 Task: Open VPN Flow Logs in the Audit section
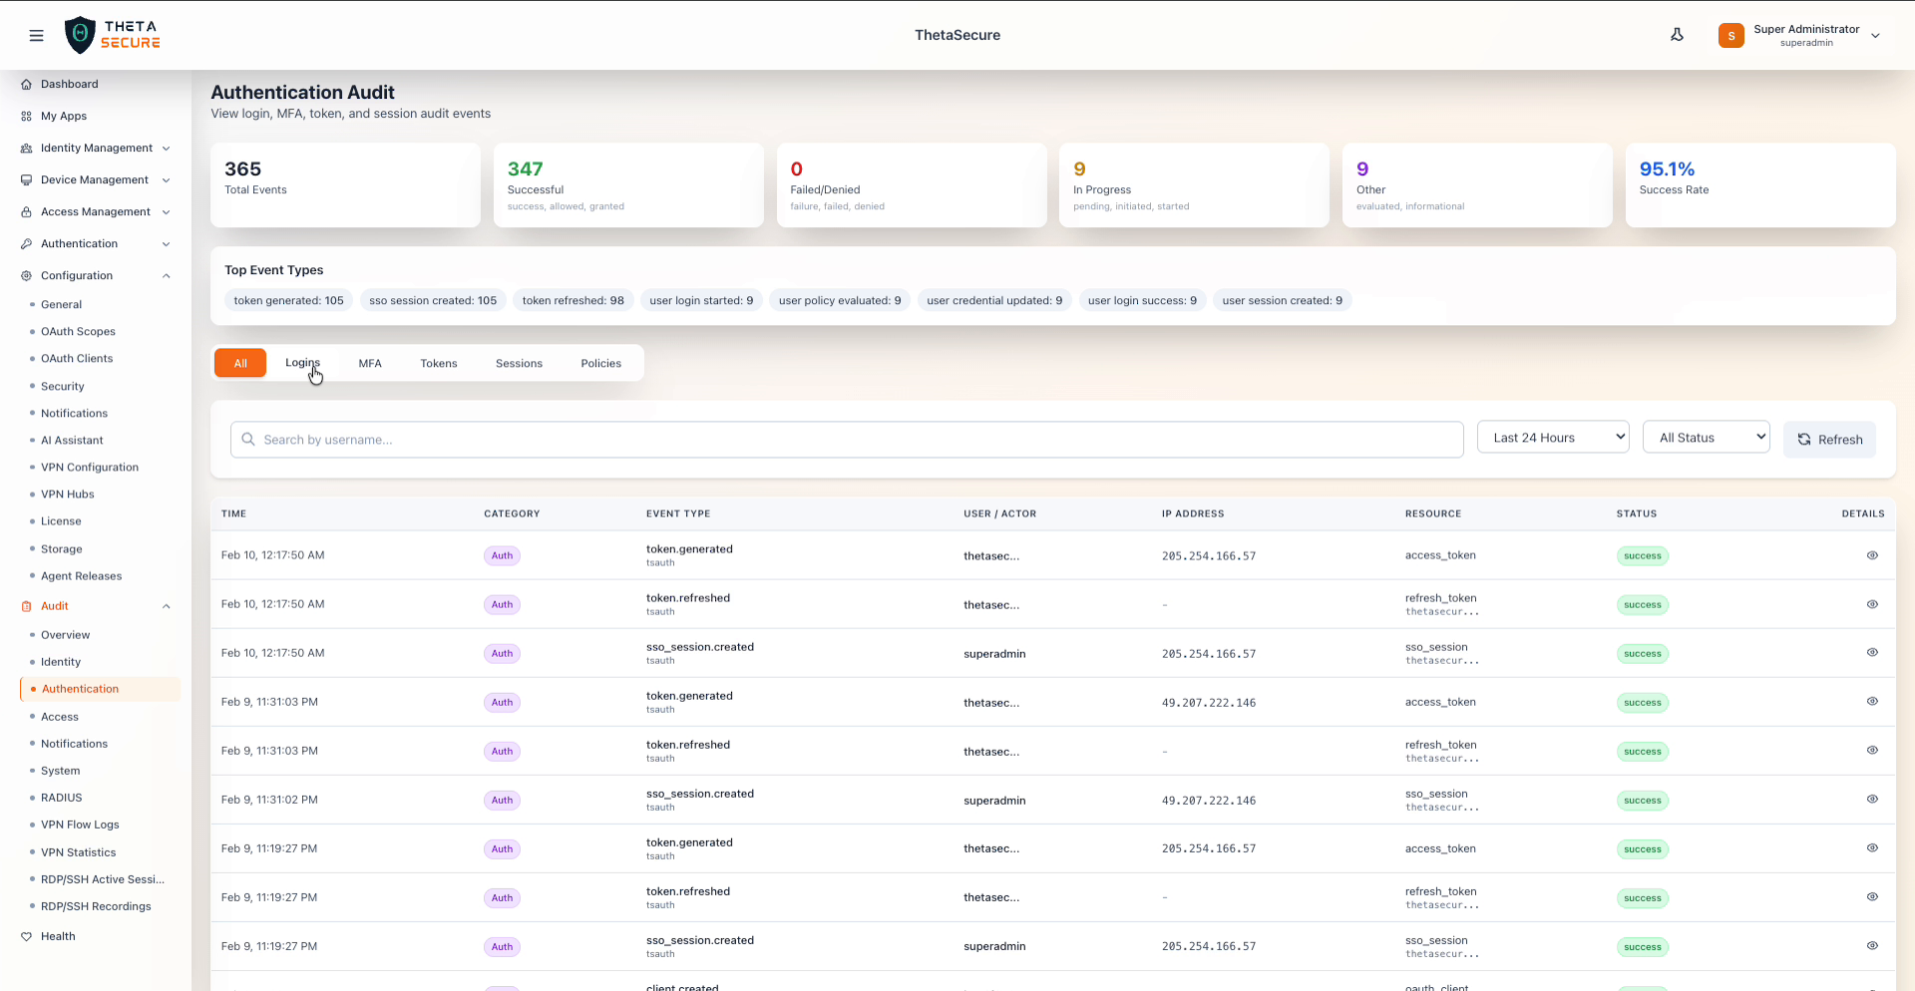click(x=80, y=825)
